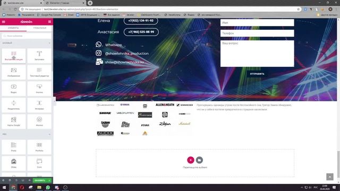
Task: Open the revision history icon
Action: [x=16, y=180]
